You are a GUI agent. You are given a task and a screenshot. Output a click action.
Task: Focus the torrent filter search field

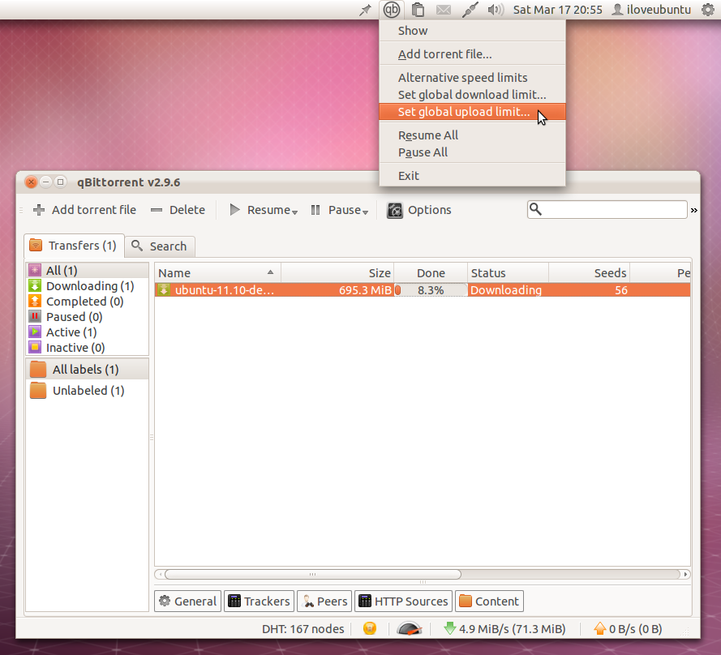pos(607,210)
